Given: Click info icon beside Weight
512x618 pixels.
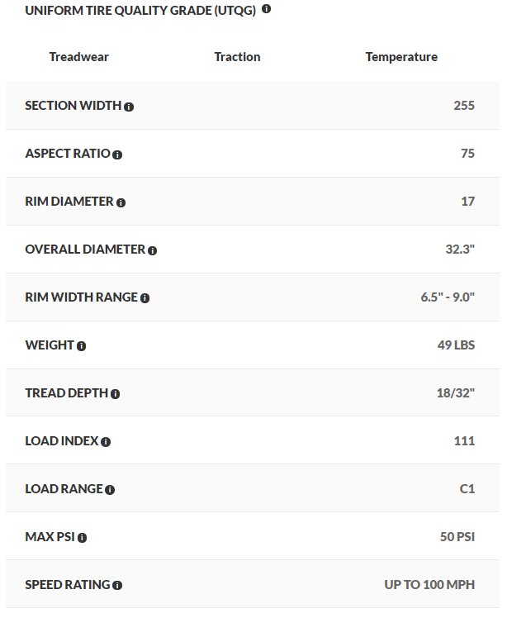Looking at the screenshot, I should (81, 346).
